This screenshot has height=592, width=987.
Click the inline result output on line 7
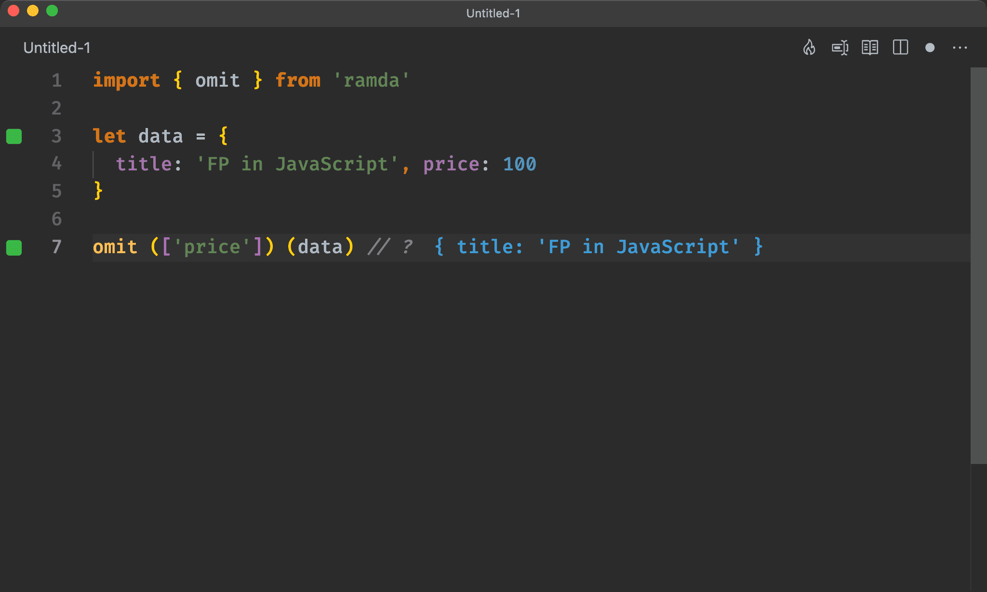(599, 247)
